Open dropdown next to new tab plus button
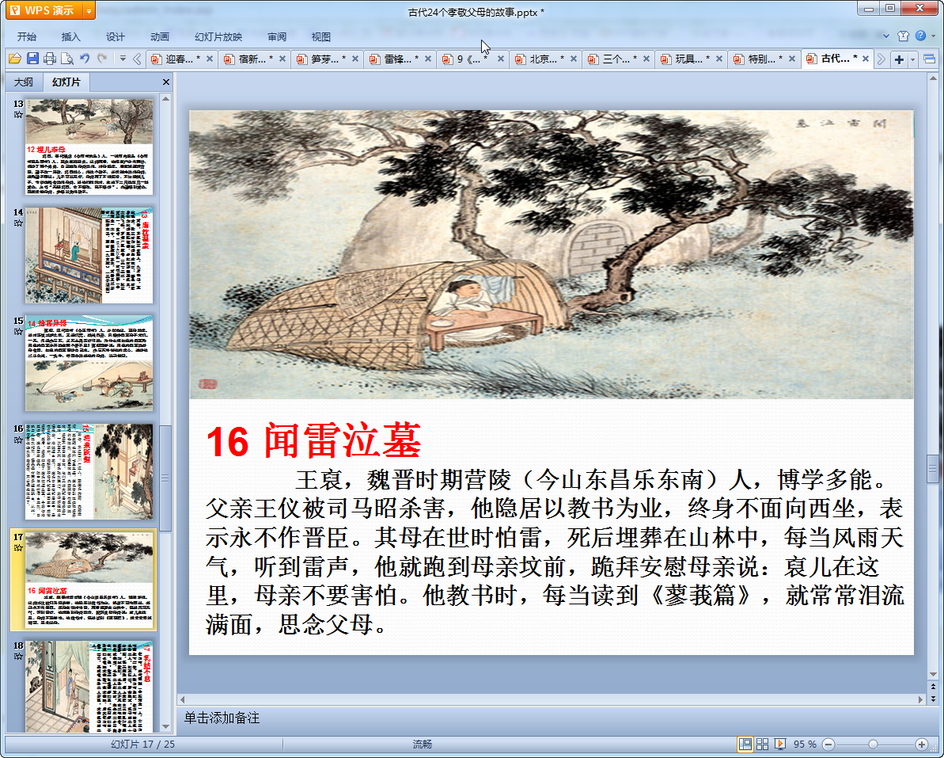 (912, 59)
